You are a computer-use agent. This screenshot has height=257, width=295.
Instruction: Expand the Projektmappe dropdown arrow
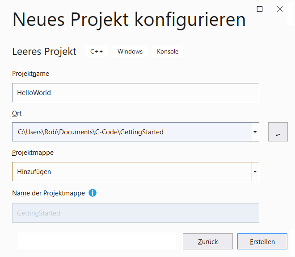point(255,172)
